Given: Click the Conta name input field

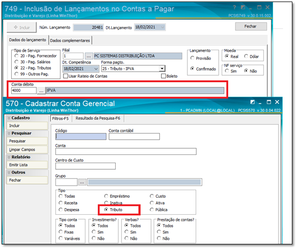Looking at the screenshot, I should click(x=126, y=151).
